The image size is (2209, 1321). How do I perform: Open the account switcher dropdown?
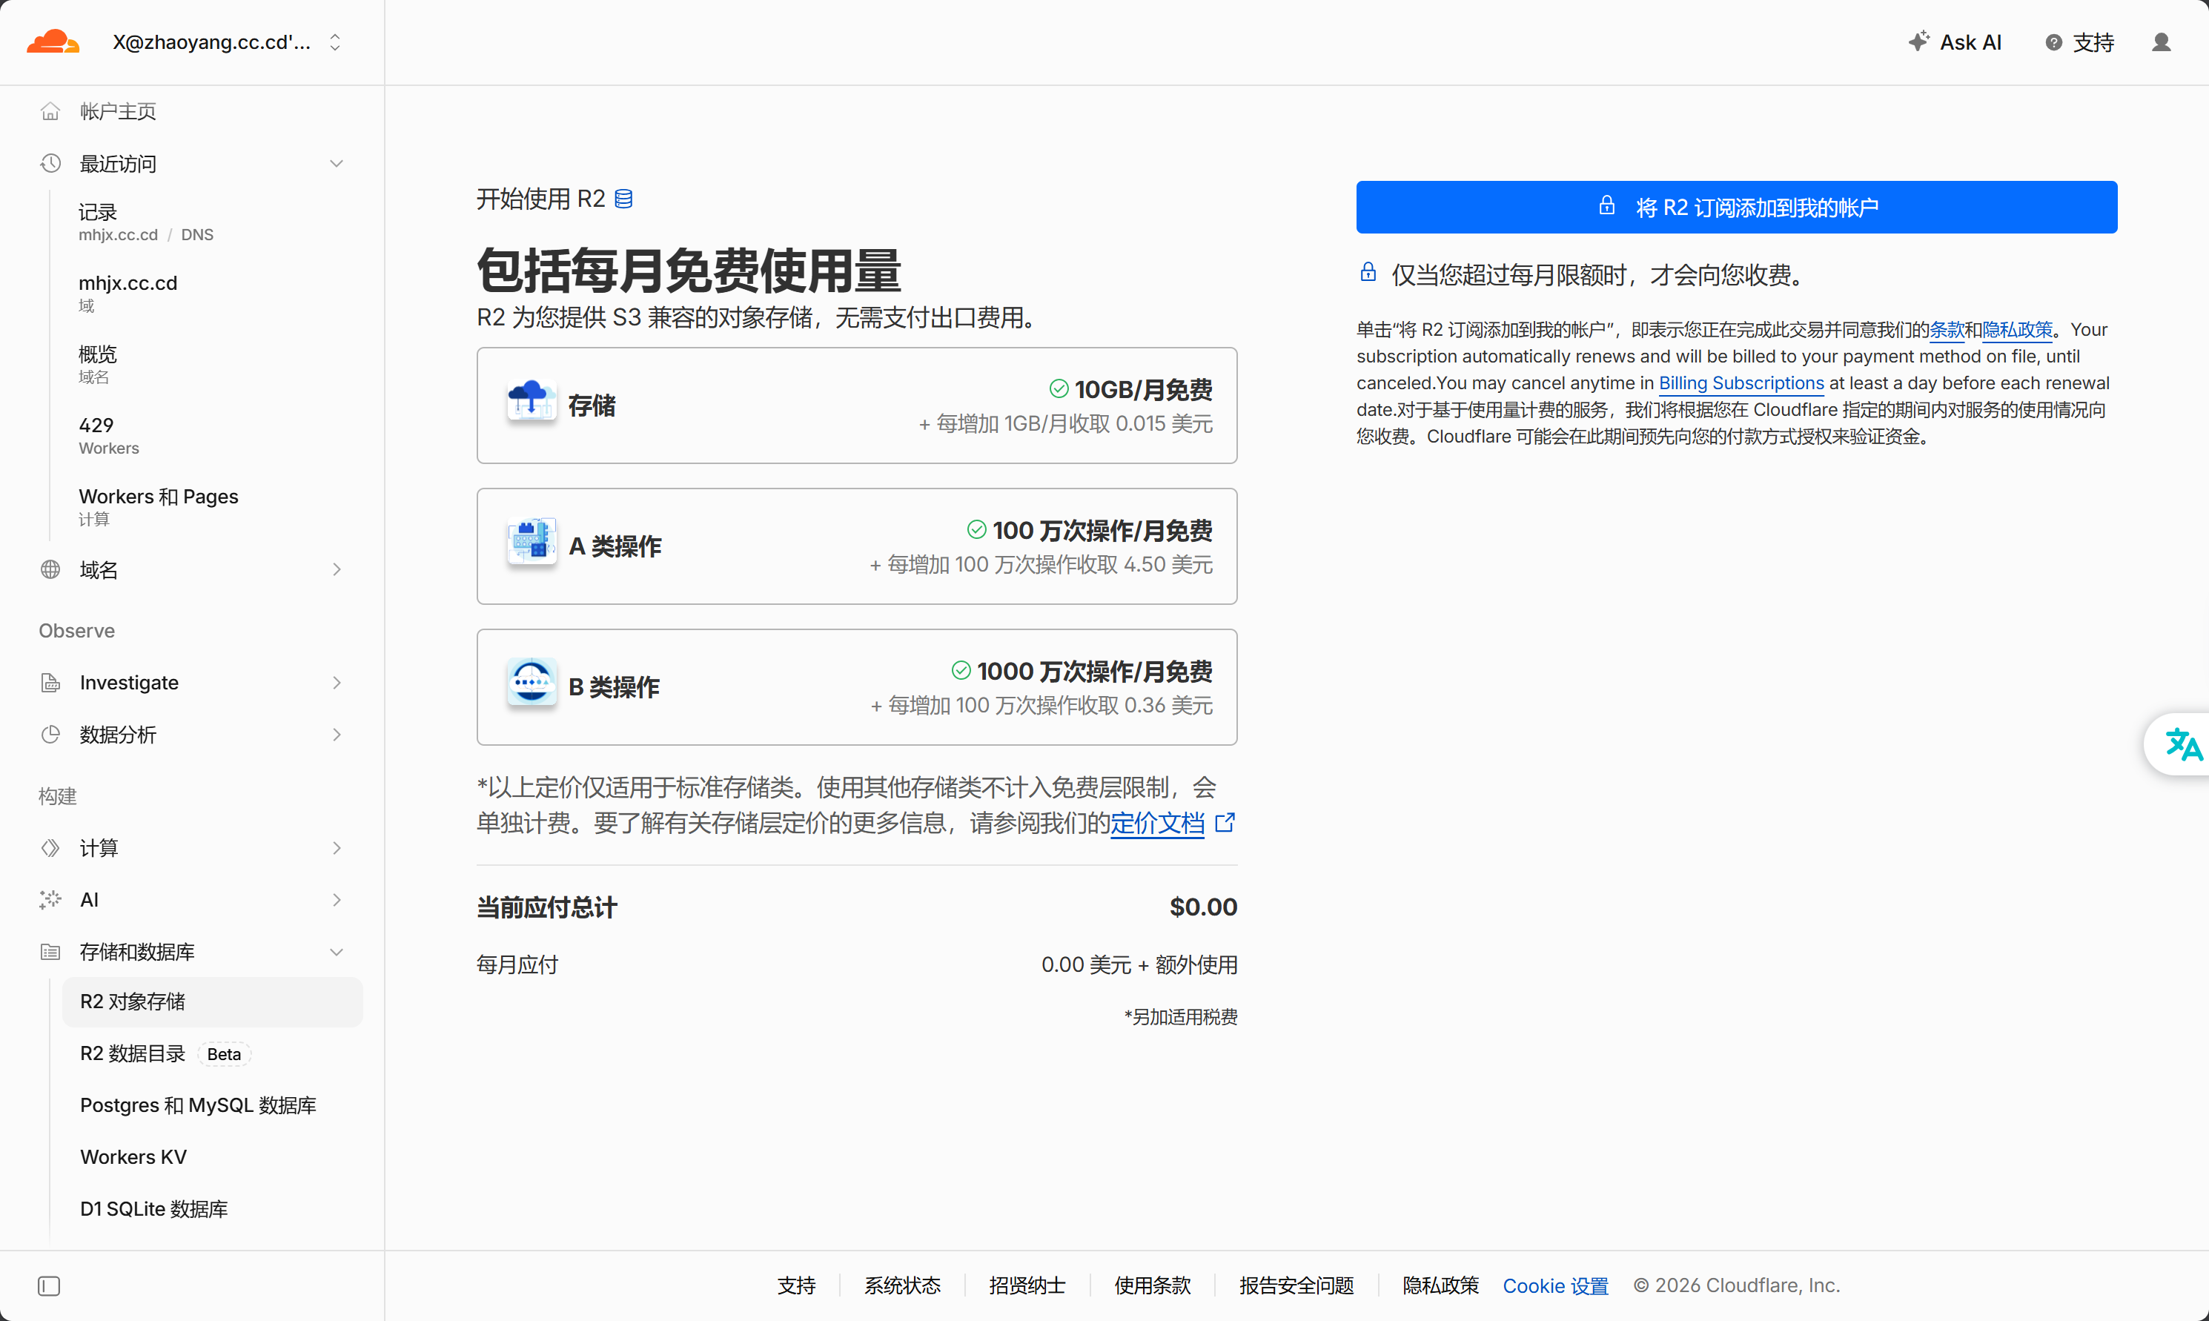[227, 42]
